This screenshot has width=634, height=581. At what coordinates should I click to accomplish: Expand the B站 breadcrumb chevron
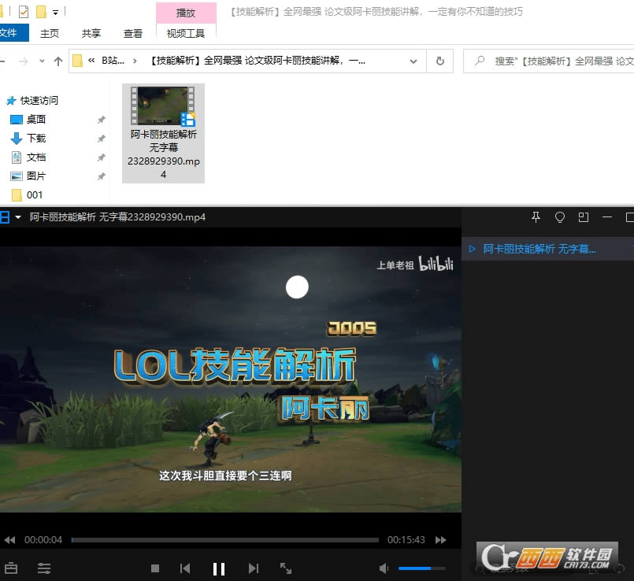[x=135, y=61]
